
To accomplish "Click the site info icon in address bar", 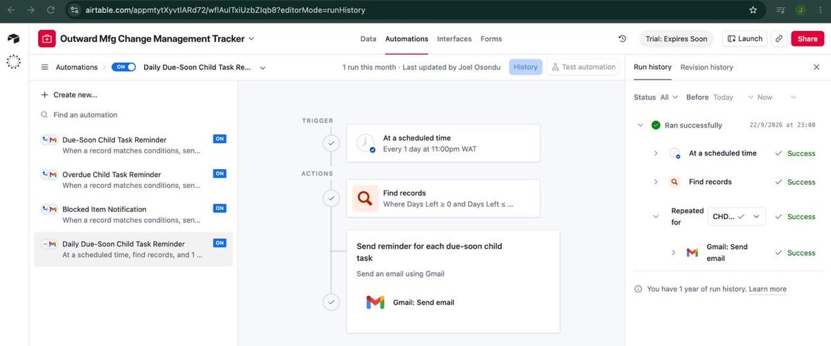I will click(75, 10).
